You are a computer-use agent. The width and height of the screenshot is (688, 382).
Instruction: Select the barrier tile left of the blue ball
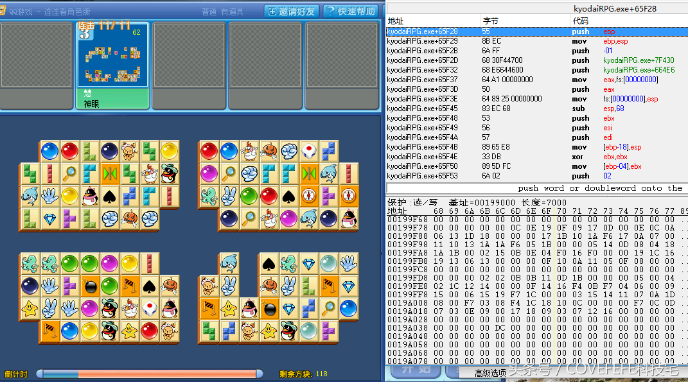50,330
